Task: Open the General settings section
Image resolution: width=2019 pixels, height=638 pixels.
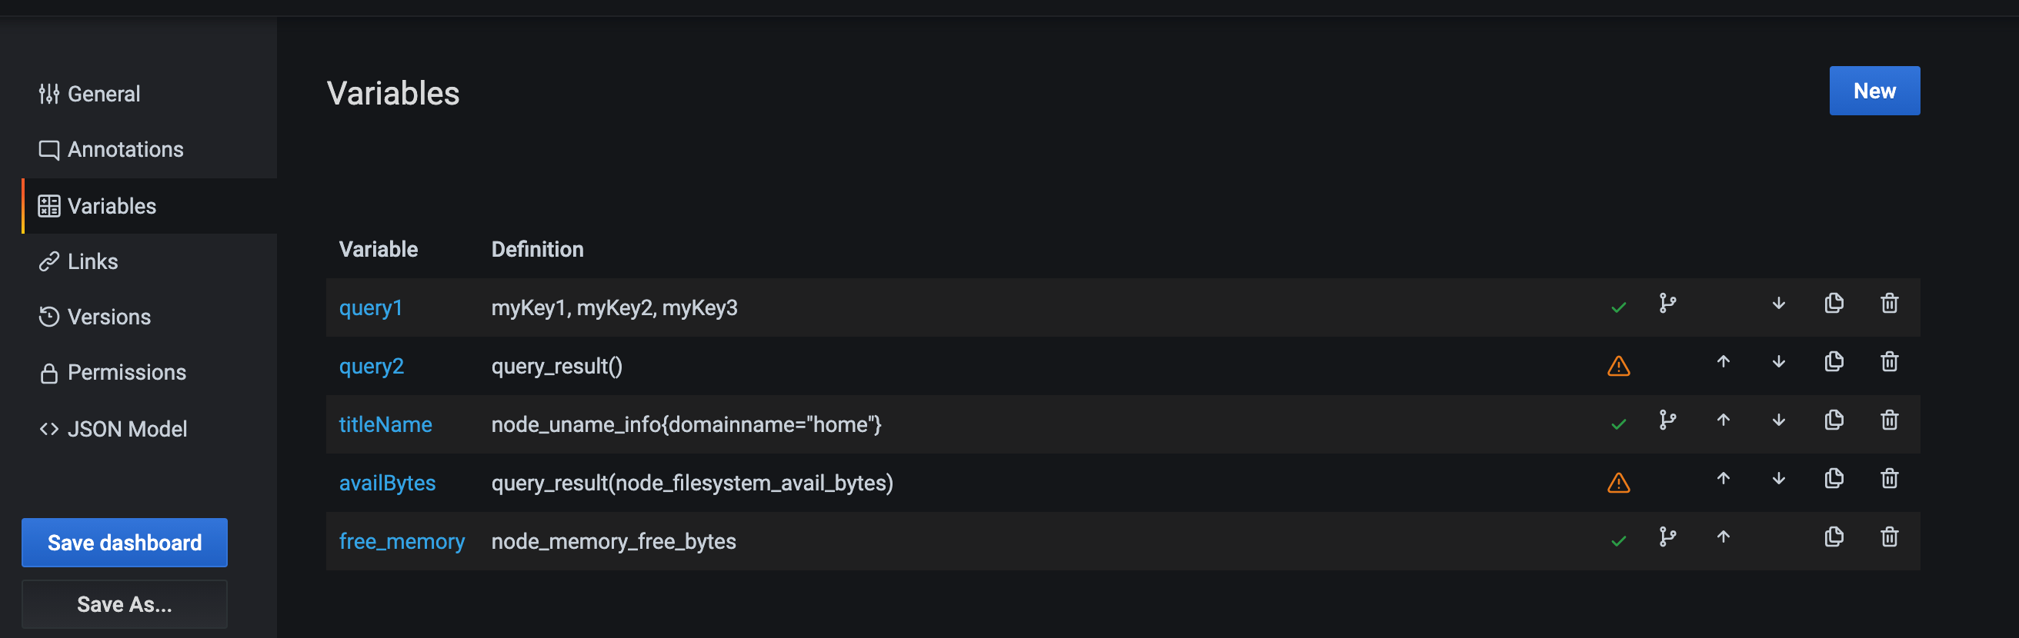Action: click(103, 94)
